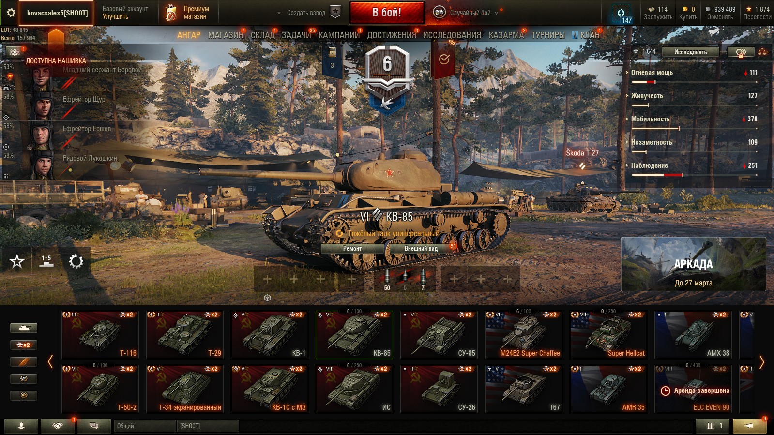774x435 pixels.
Task: Start battle with В бой! button
Action: coord(387,13)
